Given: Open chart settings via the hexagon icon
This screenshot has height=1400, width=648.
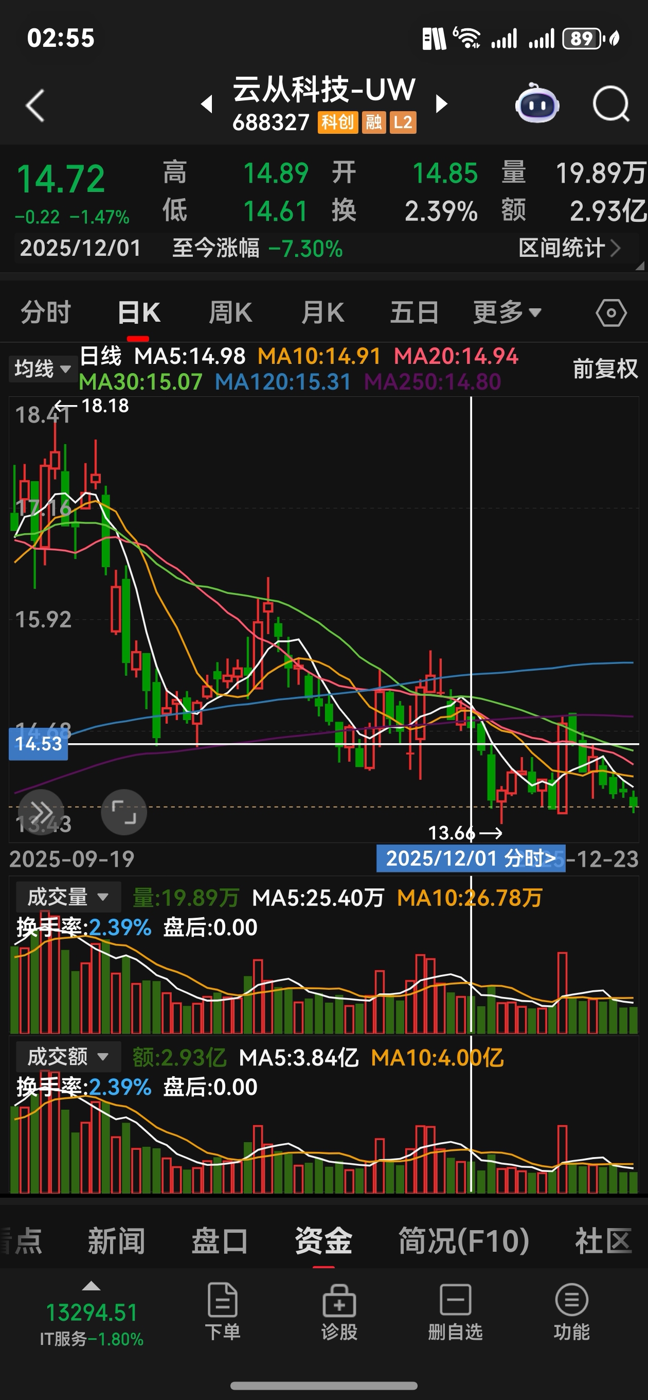Looking at the screenshot, I should (x=611, y=313).
